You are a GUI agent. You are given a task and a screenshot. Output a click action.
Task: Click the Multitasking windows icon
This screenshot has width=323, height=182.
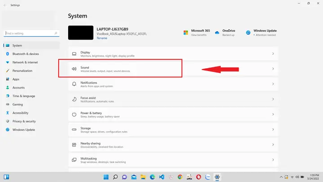coord(74,160)
